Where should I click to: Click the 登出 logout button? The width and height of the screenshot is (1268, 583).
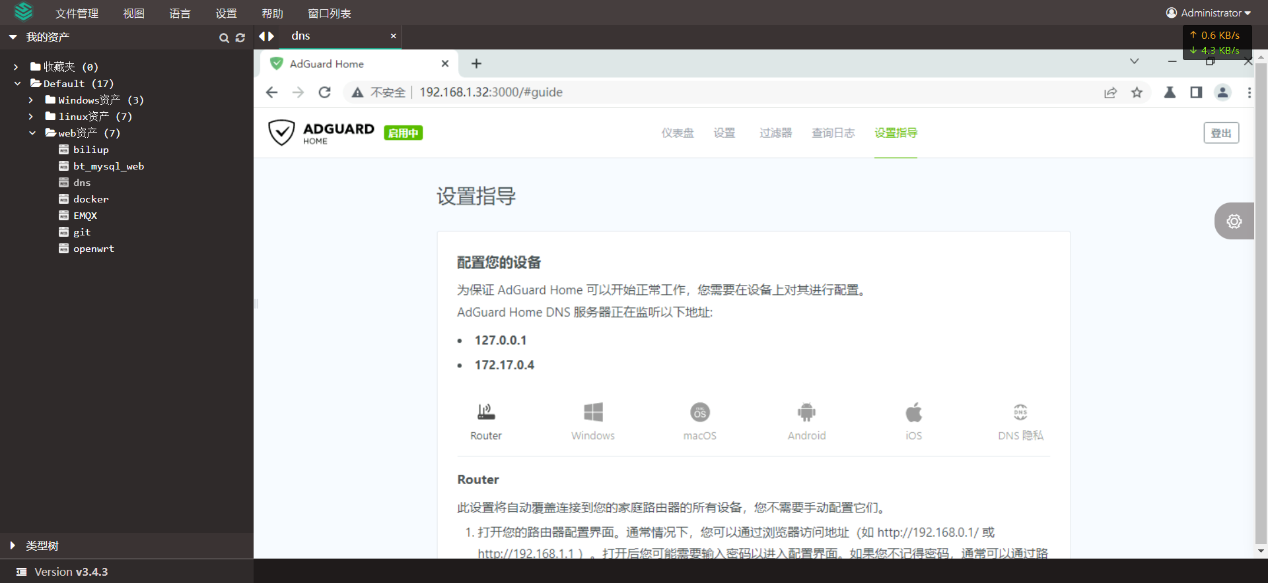(1221, 133)
